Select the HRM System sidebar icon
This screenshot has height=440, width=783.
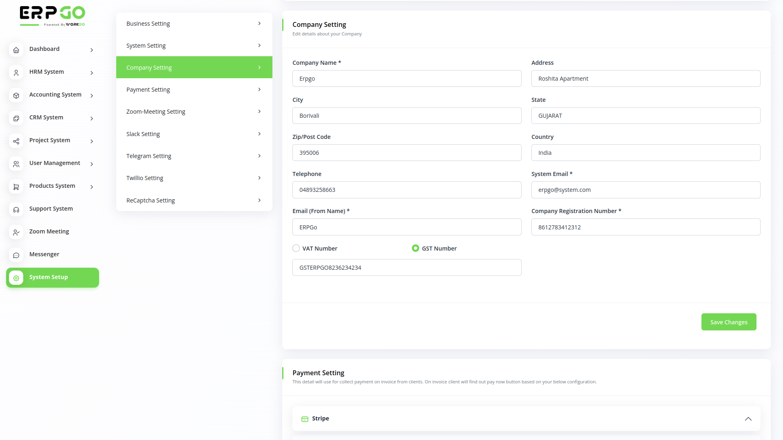click(16, 73)
